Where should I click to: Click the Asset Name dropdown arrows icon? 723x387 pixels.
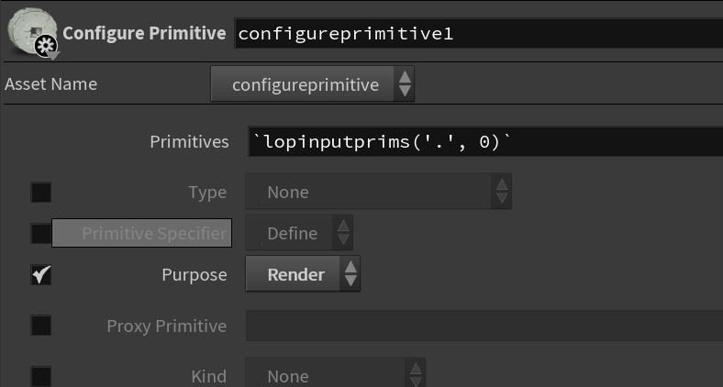tap(405, 83)
